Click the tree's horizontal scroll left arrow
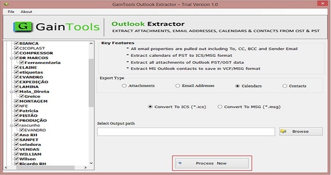This screenshot has height=175, width=331. coord(6,167)
